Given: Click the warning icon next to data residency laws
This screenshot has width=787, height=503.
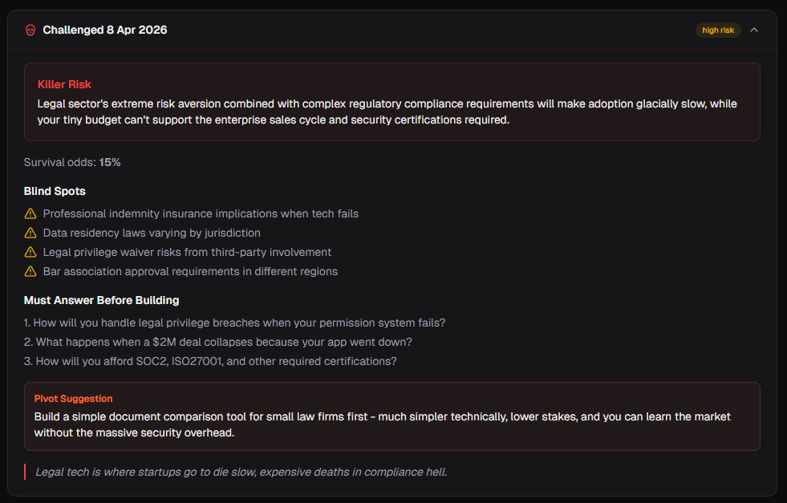Looking at the screenshot, I should (x=30, y=233).
